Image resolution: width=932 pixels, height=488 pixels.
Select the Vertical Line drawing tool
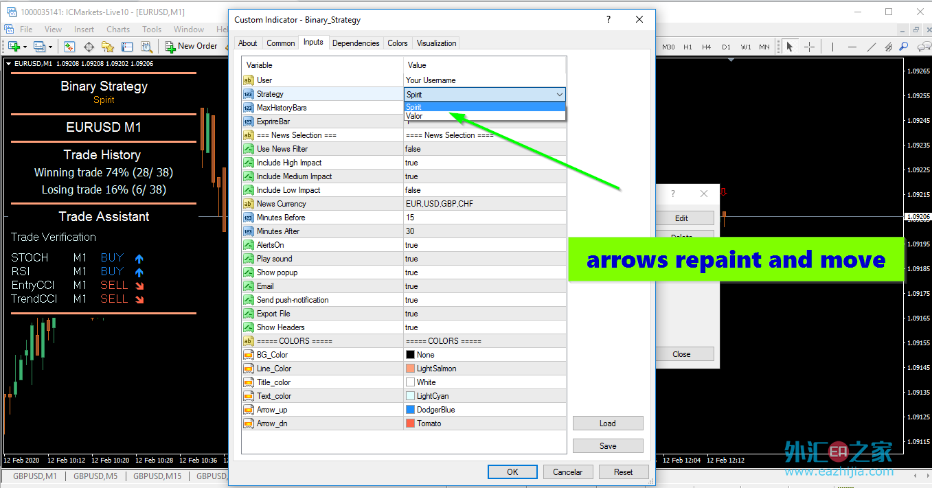(x=833, y=47)
